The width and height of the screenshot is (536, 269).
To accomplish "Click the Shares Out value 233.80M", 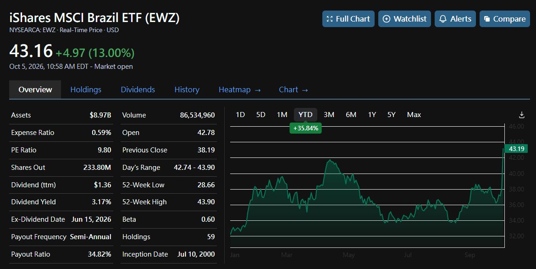I will (x=97, y=168).
